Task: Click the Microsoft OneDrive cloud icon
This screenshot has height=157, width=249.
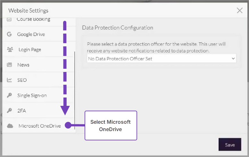Action: [10, 126]
